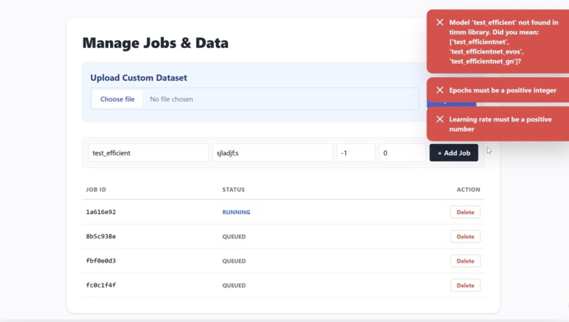Click the + Add Job button
The height and width of the screenshot is (322, 569).
point(454,153)
